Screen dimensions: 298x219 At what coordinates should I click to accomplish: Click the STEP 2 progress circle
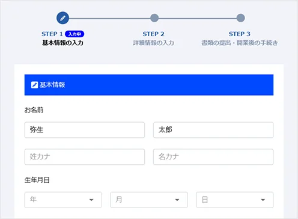(154, 18)
